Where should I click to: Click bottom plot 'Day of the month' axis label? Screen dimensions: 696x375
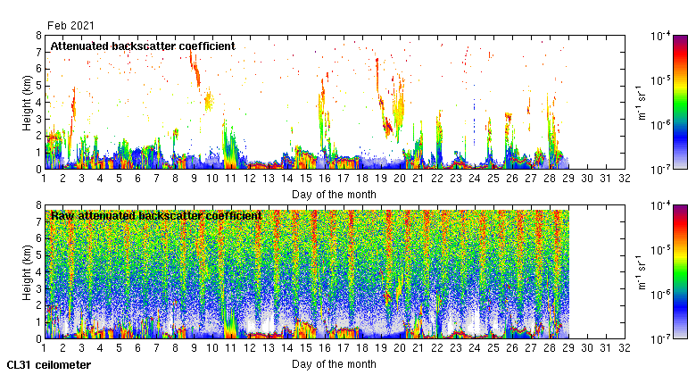(x=334, y=364)
